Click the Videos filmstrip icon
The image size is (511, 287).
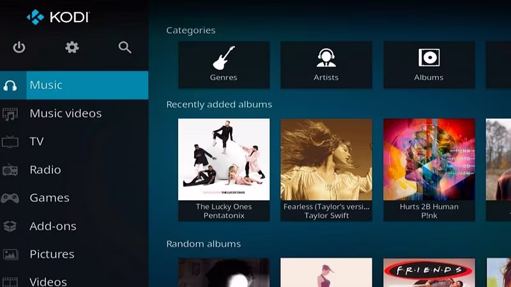(x=10, y=282)
